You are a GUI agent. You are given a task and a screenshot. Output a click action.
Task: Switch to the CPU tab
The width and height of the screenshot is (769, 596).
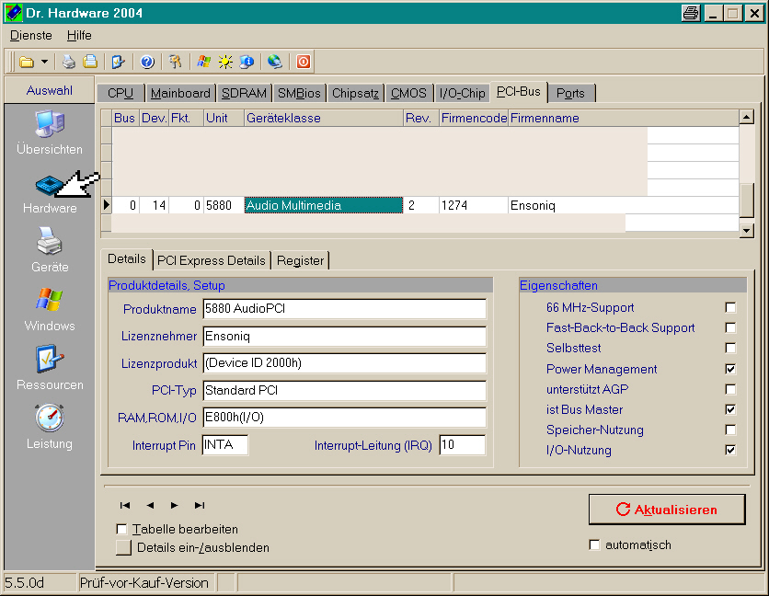click(121, 93)
